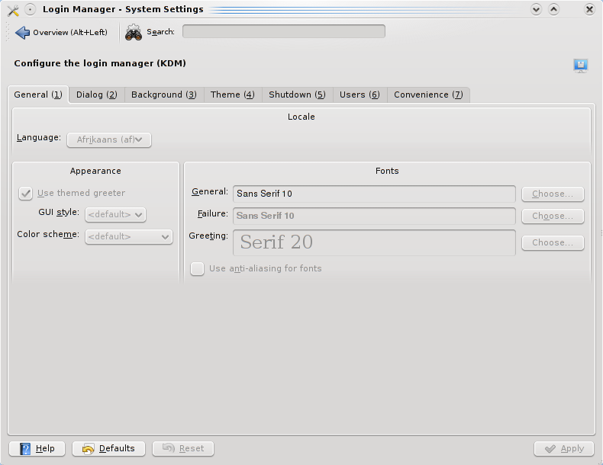The width and height of the screenshot is (603, 465).
Task: Click the Greeting font preview Serif 20
Action: [x=374, y=242]
